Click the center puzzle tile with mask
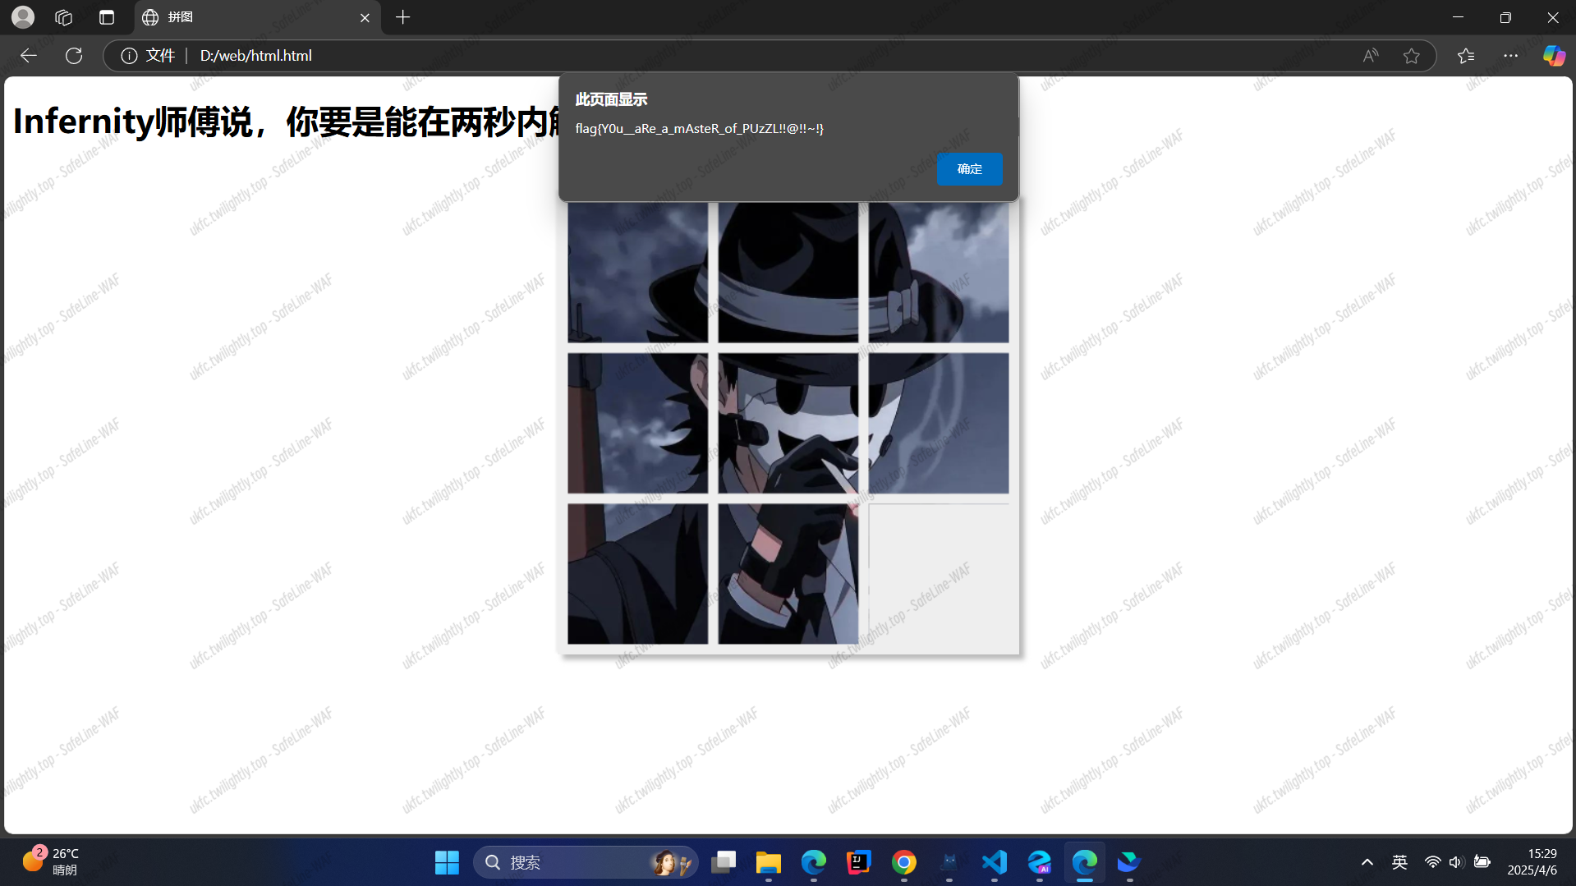Screen dimensions: 1576x886 click(x=788, y=423)
